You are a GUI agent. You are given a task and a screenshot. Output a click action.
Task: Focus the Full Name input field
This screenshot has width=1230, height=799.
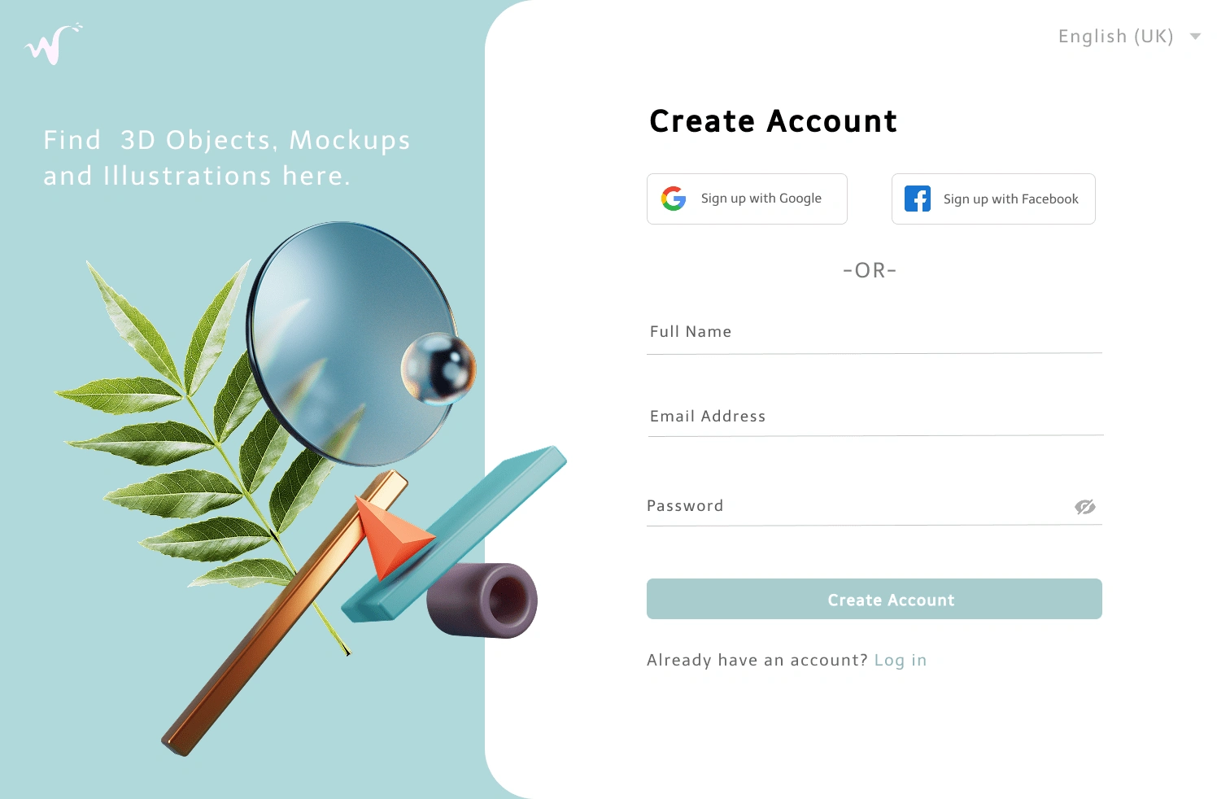click(875, 333)
